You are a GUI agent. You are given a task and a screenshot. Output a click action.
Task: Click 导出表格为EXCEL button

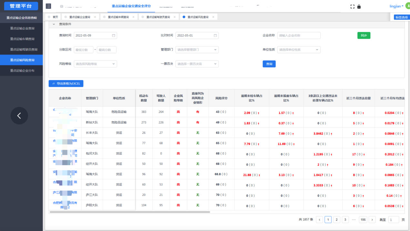pos(66,84)
